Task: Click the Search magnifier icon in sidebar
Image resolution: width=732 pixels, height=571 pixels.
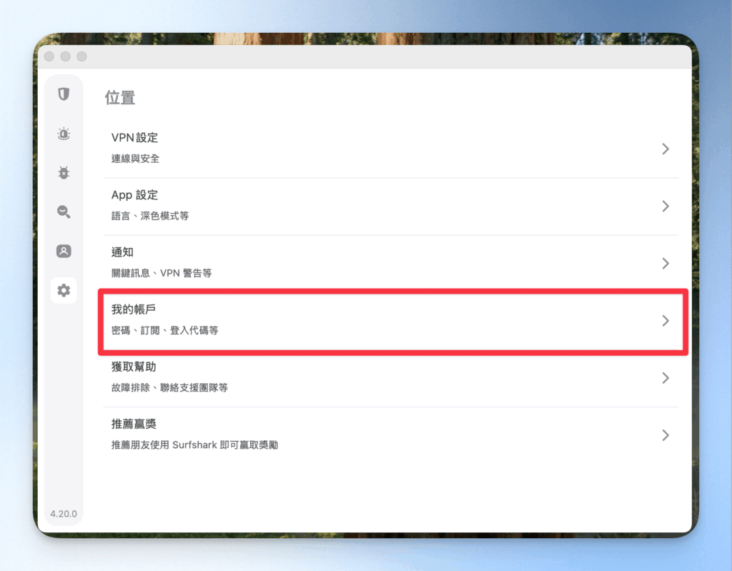Action: 64,212
